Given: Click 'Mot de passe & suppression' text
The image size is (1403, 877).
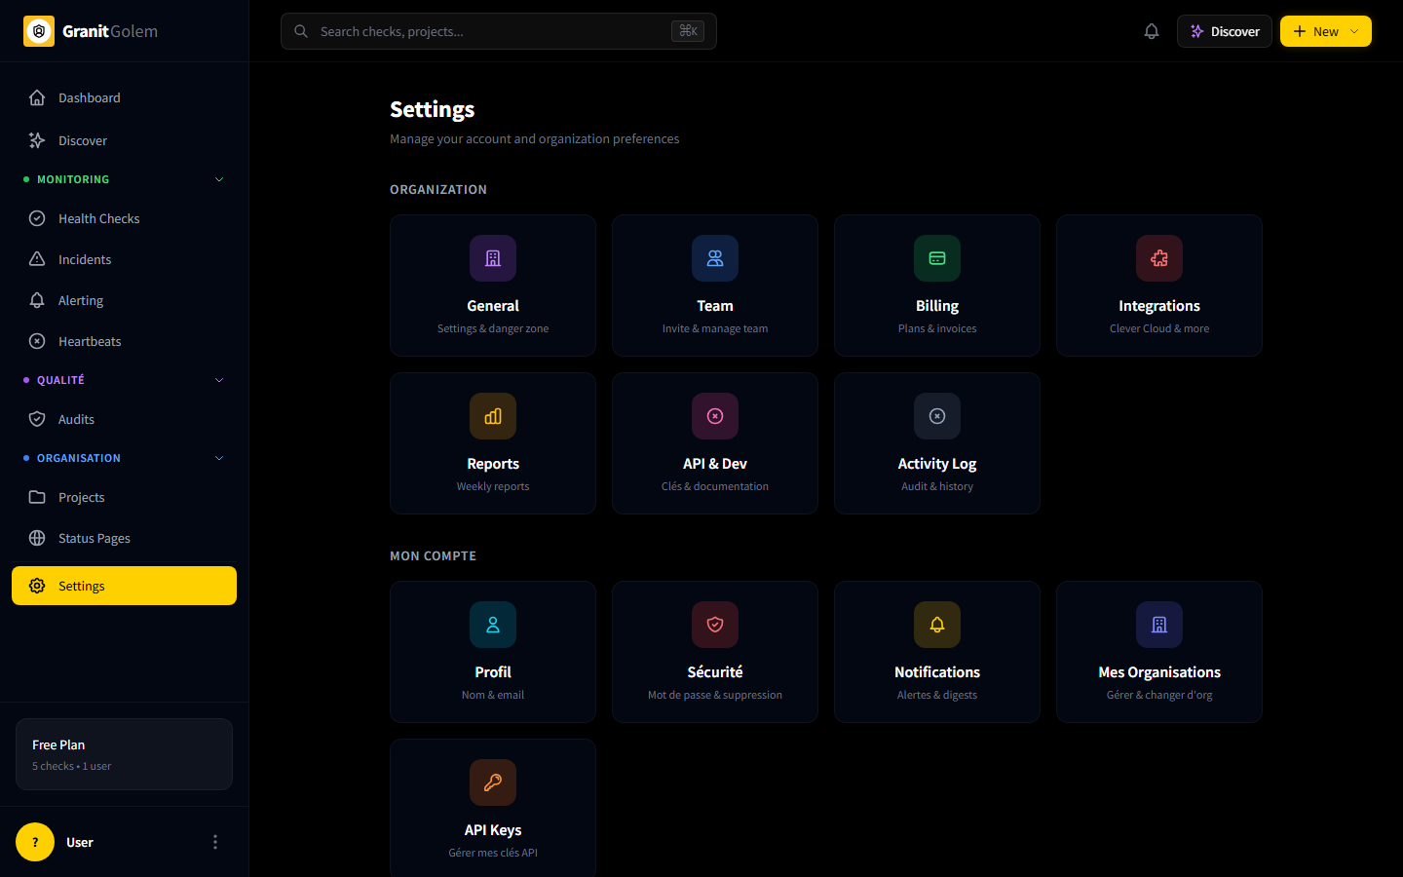Looking at the screenshot, I should tap(715, 695).
